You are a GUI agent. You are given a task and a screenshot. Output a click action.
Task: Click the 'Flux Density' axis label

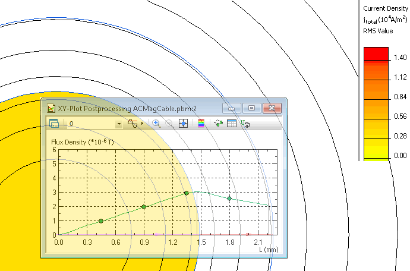click(83, 142)
